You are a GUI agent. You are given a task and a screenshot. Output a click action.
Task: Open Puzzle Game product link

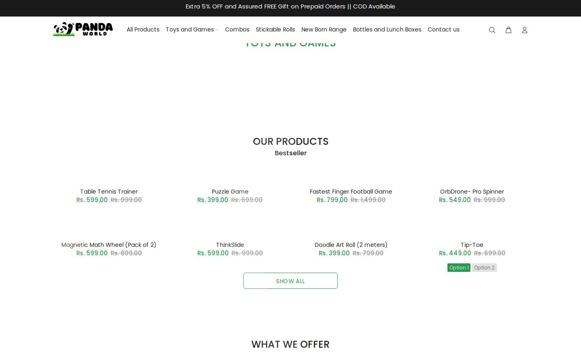coord(230,192)
